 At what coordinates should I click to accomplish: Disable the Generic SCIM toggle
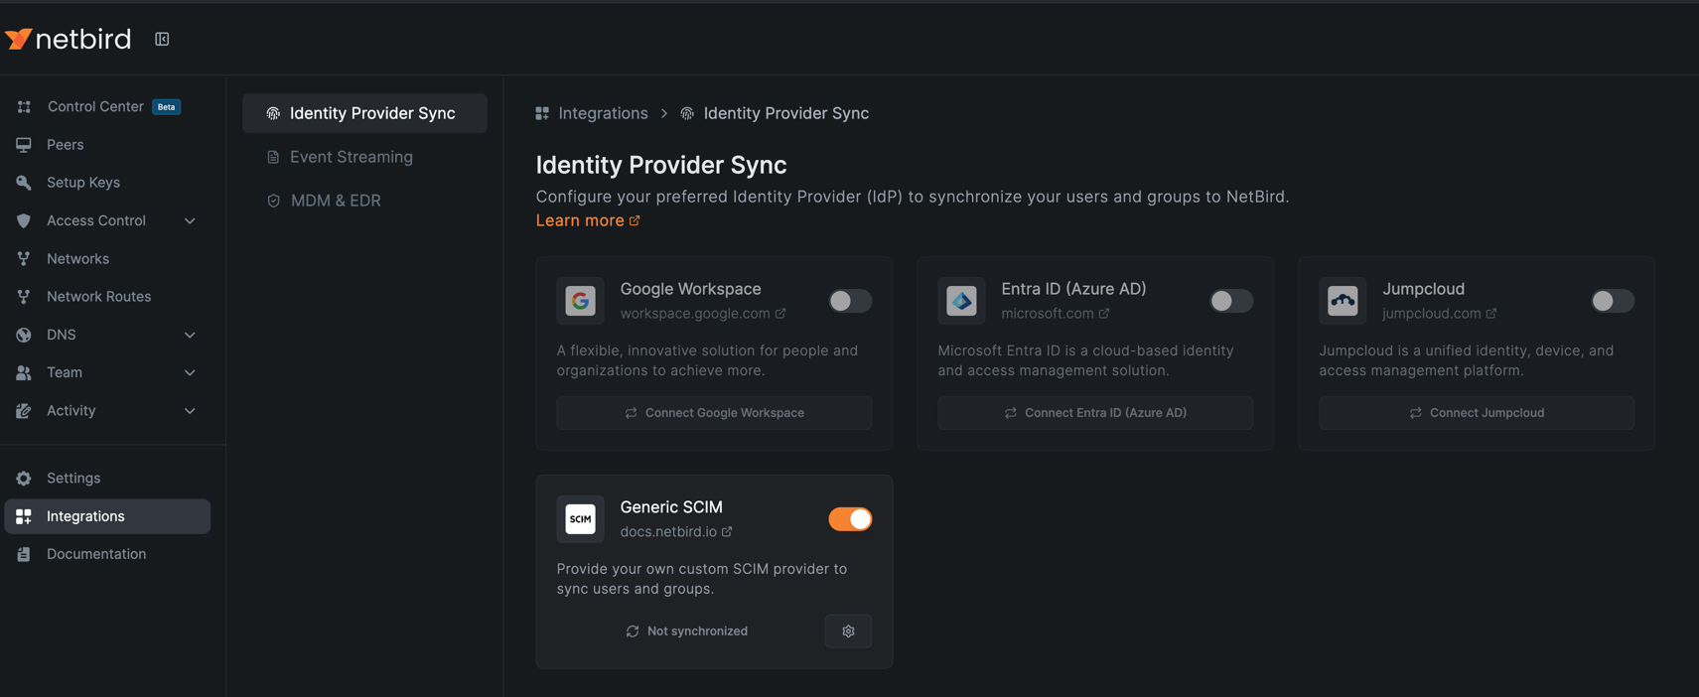[x=850, y=519]
